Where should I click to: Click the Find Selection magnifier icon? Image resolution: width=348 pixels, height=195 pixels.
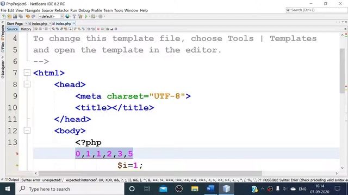click(53, 29)
